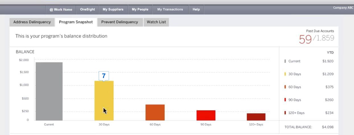Click the yellow 30 Days legend swatch

[x=285, y=74]
